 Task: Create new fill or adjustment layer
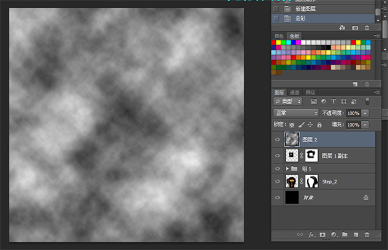(334, 234)
